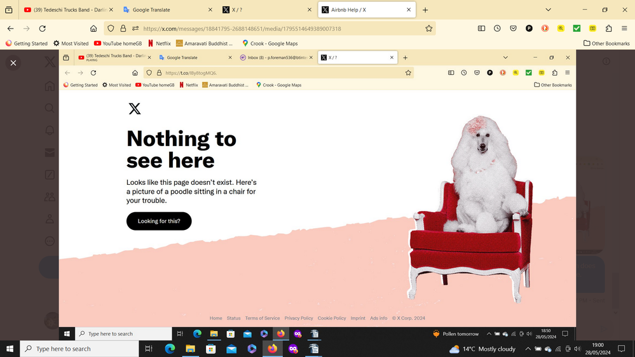Switch to outer 'X / ?' tab
The width and height of the screenshot is (635, 357).
266,10
